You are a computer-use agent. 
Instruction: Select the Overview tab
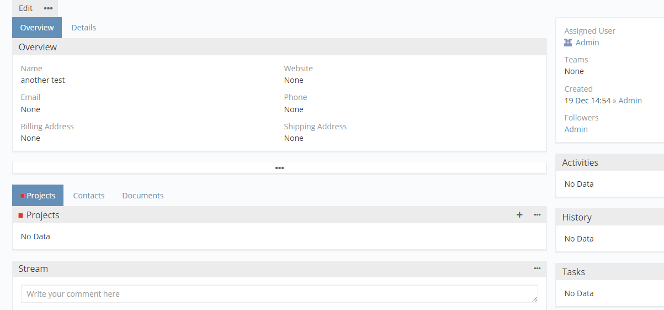tap(37, 28)
